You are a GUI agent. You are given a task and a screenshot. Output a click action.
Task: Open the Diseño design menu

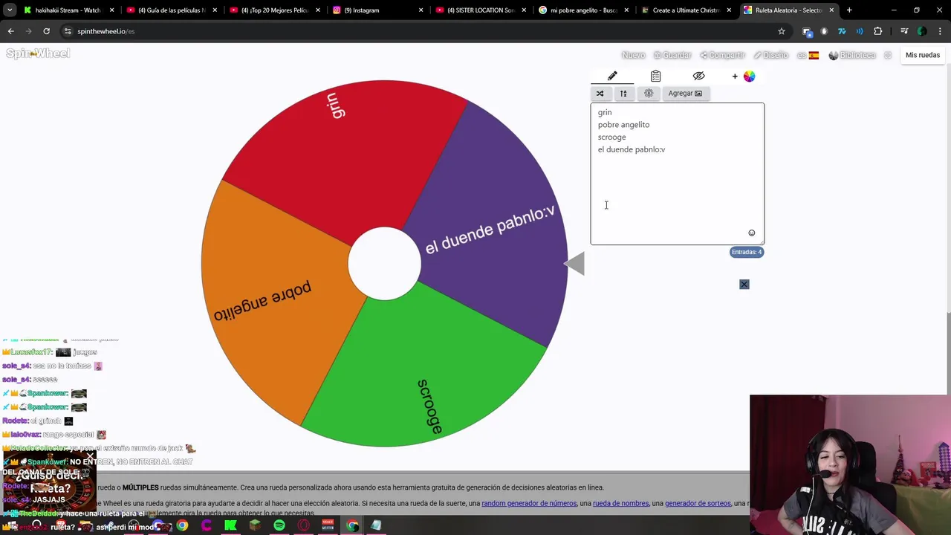[x=770, y=55]
